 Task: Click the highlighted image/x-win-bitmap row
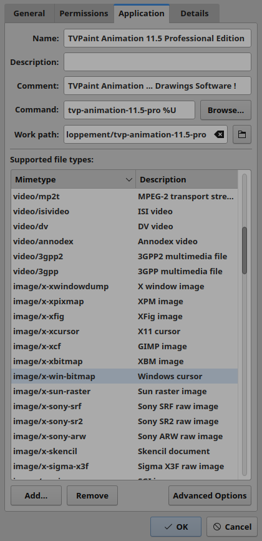click(125, 377)
